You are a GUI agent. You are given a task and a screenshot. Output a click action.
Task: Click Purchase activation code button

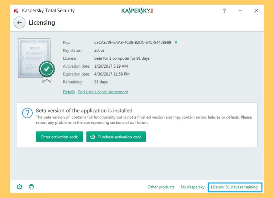[x=116, y=137]
